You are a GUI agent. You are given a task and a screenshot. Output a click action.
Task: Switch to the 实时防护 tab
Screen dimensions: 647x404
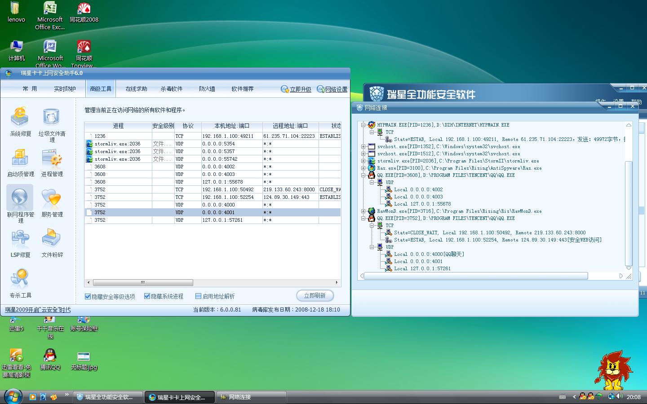(65, 89)
